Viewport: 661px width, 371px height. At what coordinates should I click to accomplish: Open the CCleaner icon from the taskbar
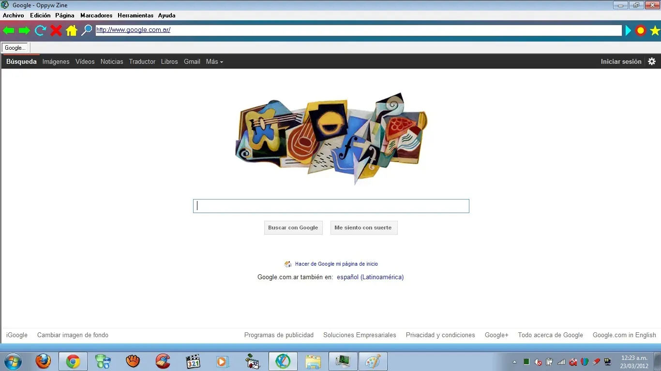click(163, 361)
